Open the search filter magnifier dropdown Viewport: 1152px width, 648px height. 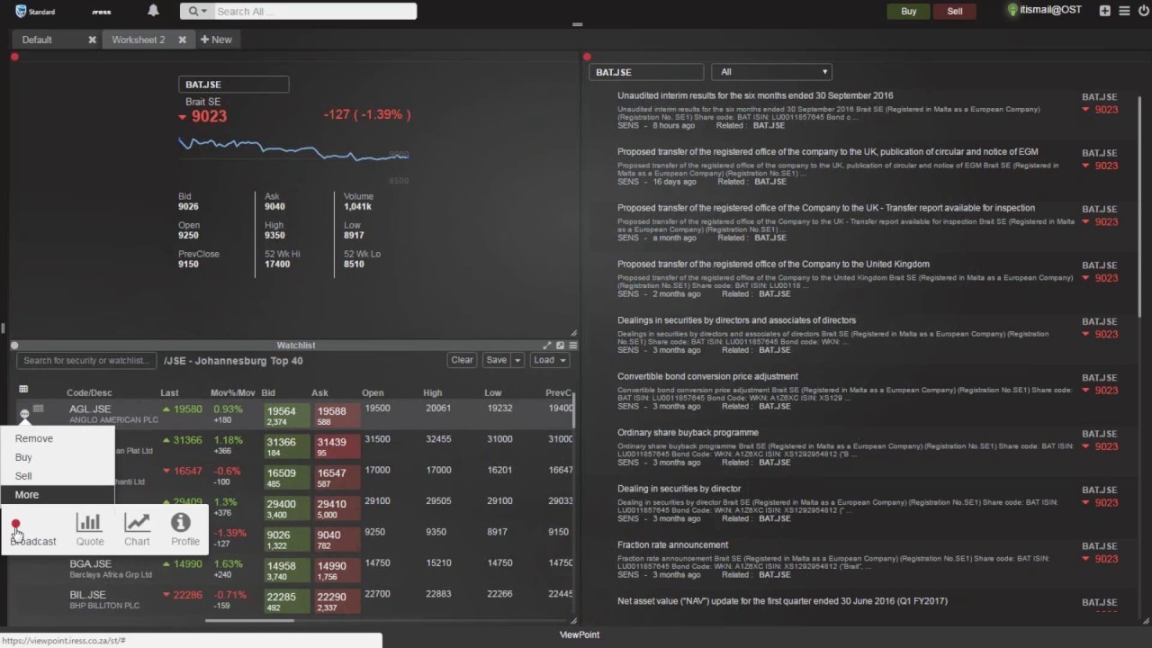coord(197,12)
